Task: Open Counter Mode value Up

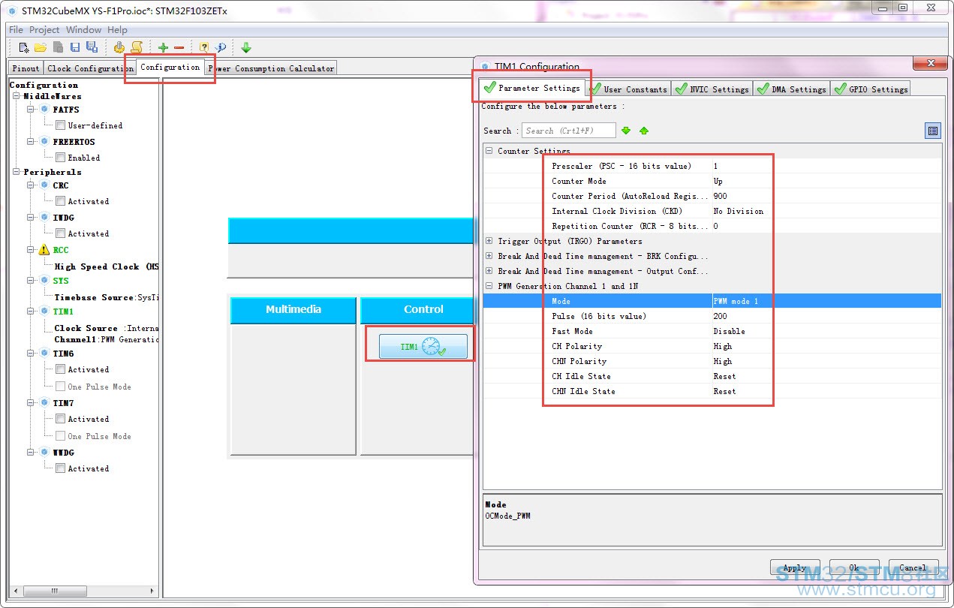Action: pyautogui.click(x=826, y=181)
